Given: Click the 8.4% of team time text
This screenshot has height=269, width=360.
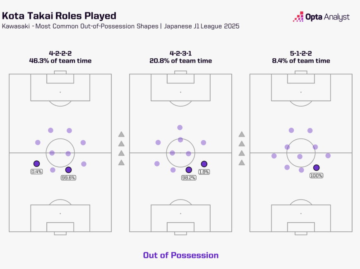Looking at the screenshot, I should [x=301, y=61].
